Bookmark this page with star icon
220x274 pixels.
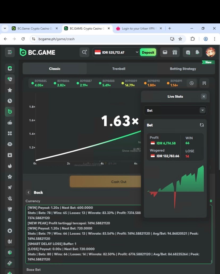click(180, 39)
